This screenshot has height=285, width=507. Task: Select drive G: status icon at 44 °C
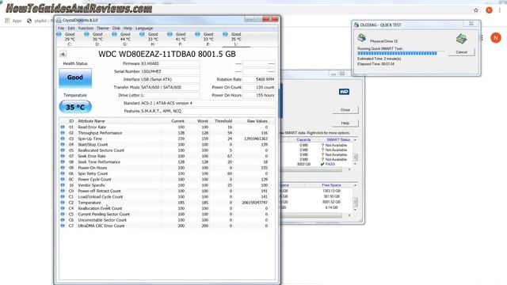[x=114, y=34]
